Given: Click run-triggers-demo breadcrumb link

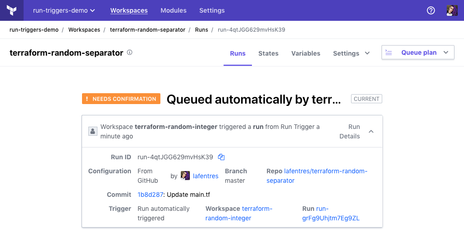Looking at the screenshot, I should click(34, 30).
